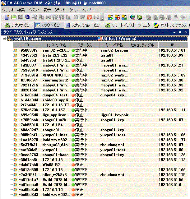Open ホスト メンテナンス モニタ view

pyautogui.click(x=172, y=25)
